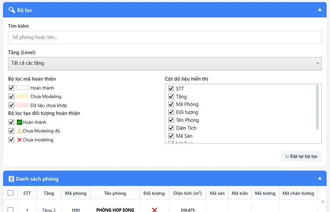
Task: Click the PHÒNG HỌP SONG room name cell
Action: click(x=115, y=210)
